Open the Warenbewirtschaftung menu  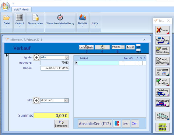click(x=60, y=22)
